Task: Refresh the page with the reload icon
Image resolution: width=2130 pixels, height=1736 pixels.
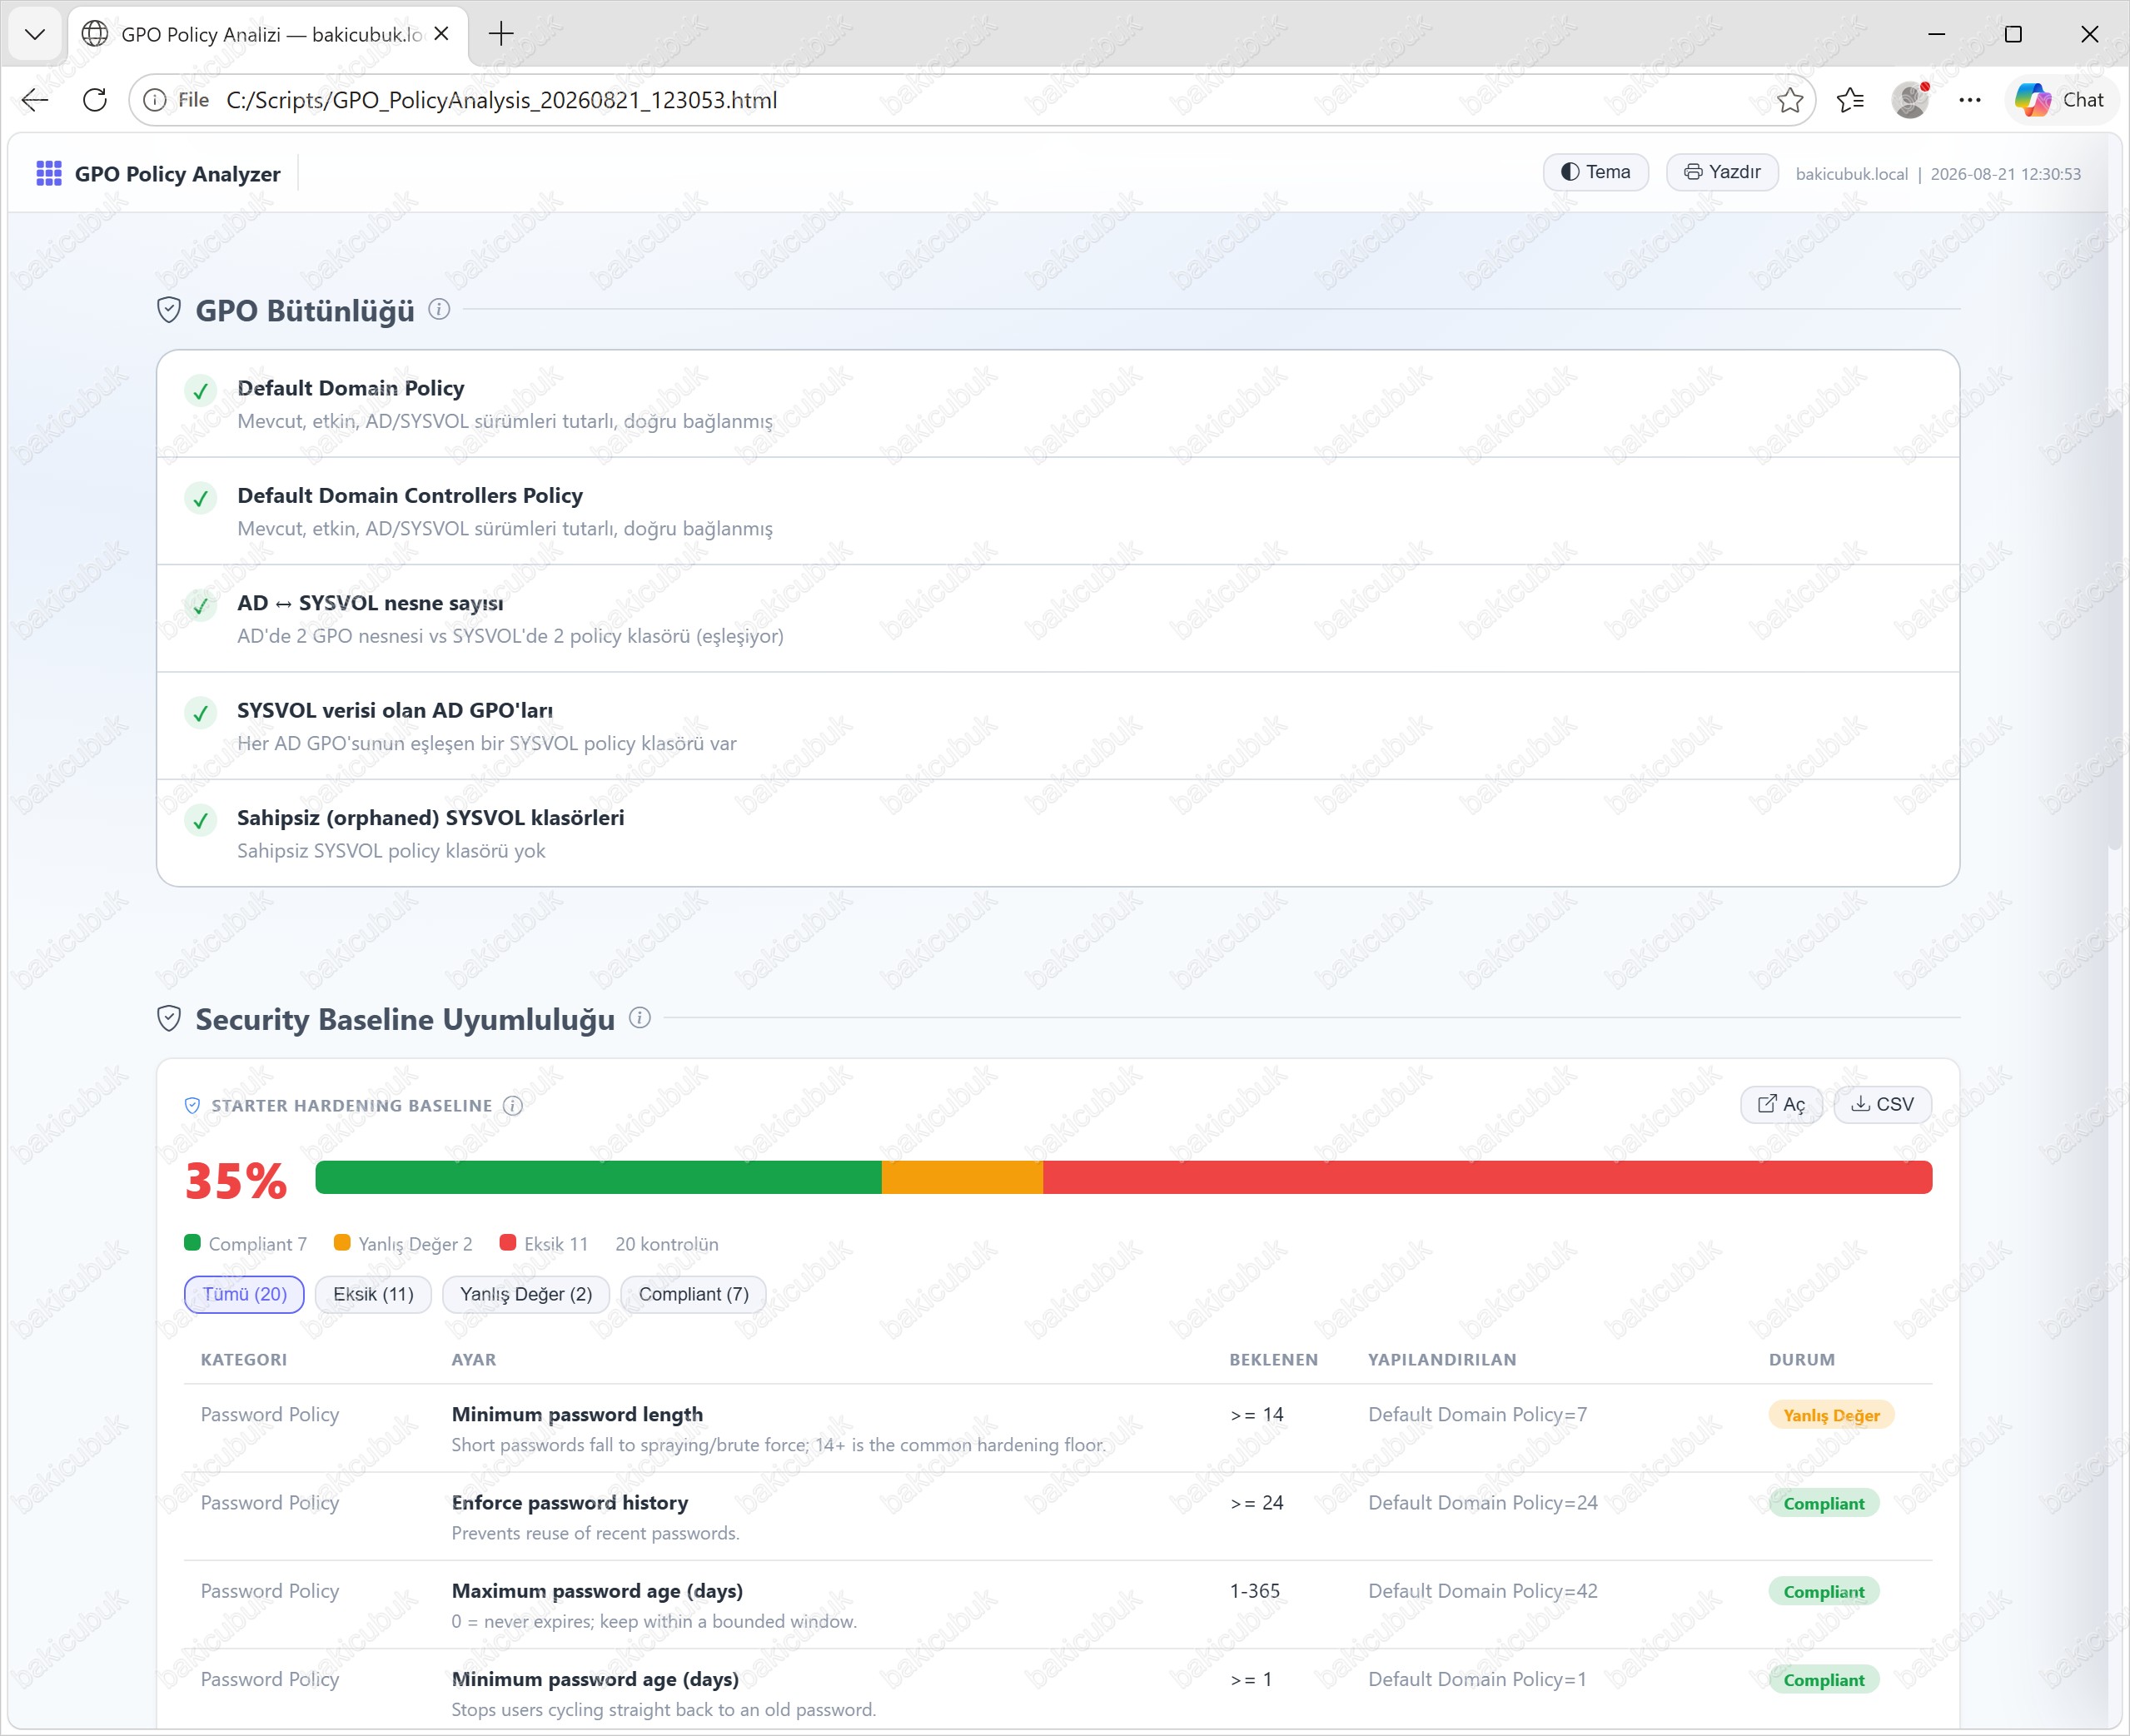Action: 95,100
